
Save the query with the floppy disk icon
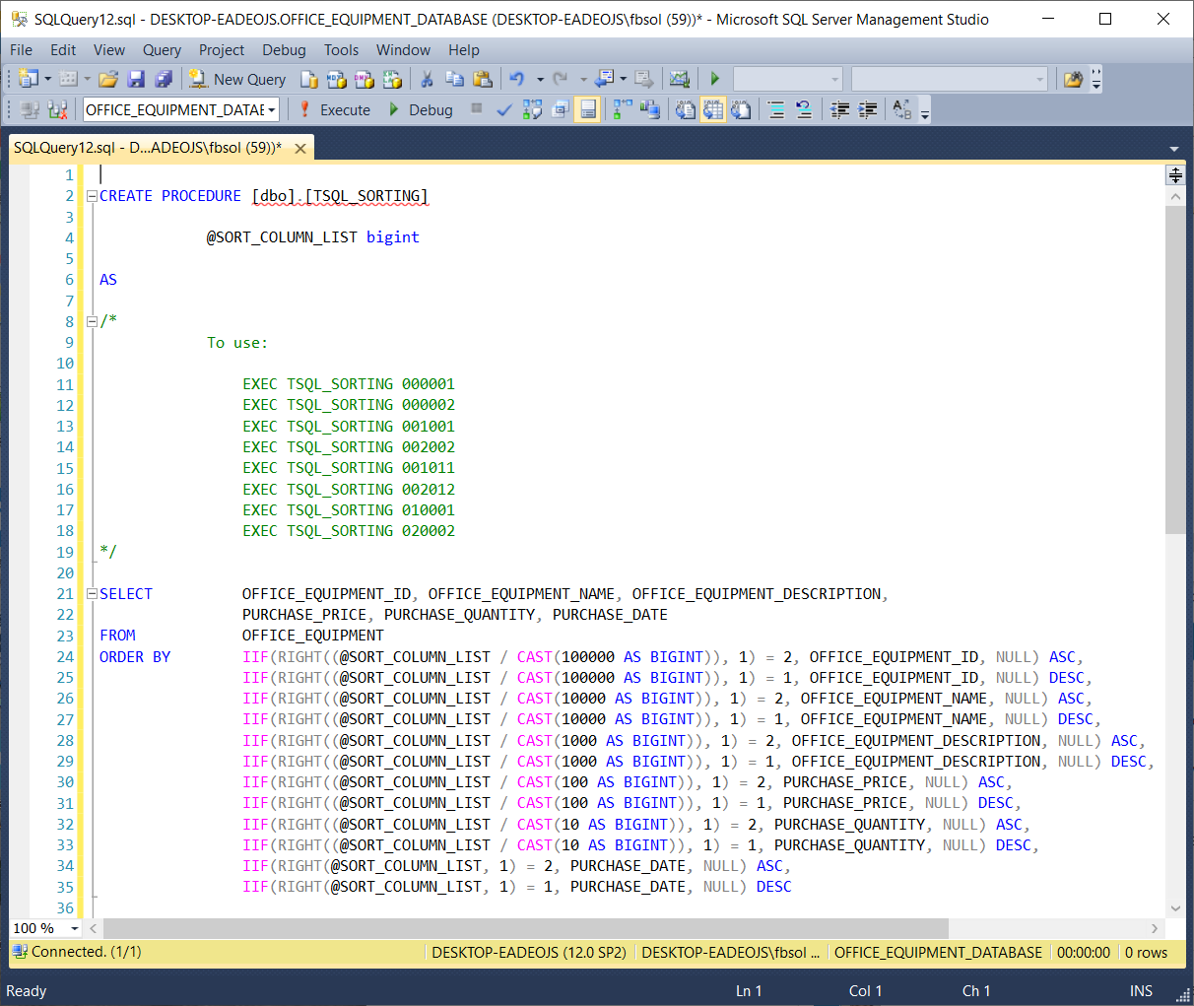(x=136, y=79)
